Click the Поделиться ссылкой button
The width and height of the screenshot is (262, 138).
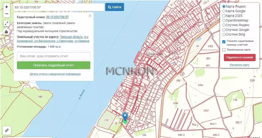pyautogui.click(x=239, y=57)
